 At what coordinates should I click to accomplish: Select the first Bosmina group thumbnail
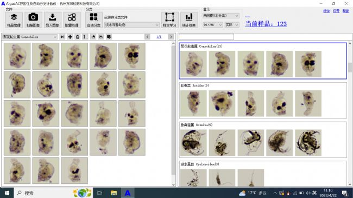click(x=193, y=143)
